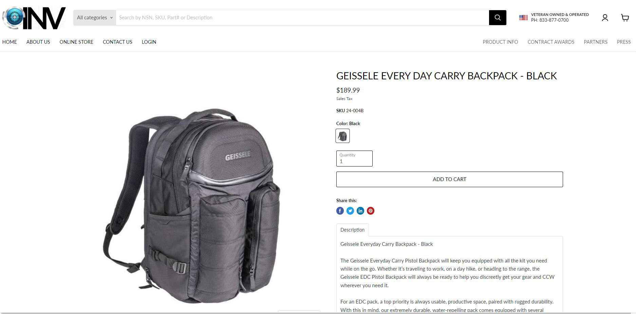This screenshot has width=636, height=314.
Task: Go to ONLINE STORE menu item
Action: click(76, 42)
